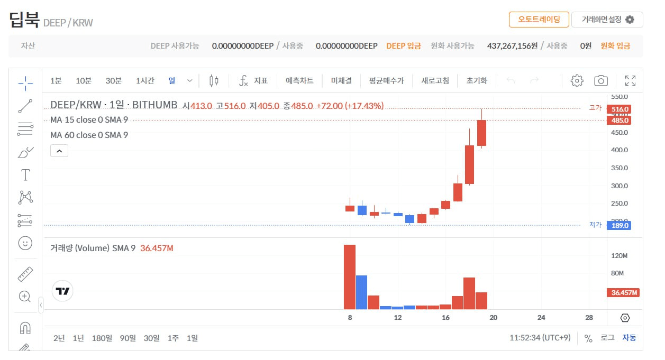The image size is (665, 360).
Task: Open the 오토트레이딩 auto trading button
Action: [x=539, y=20]
